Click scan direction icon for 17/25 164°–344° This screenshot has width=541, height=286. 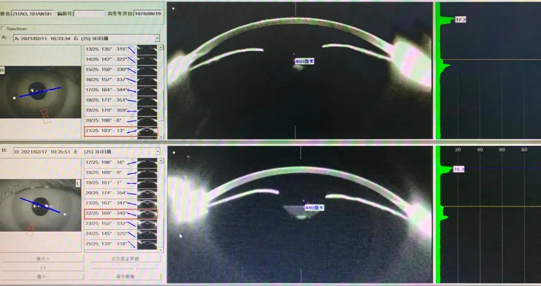pyautogui.click(x=131, y=90)
